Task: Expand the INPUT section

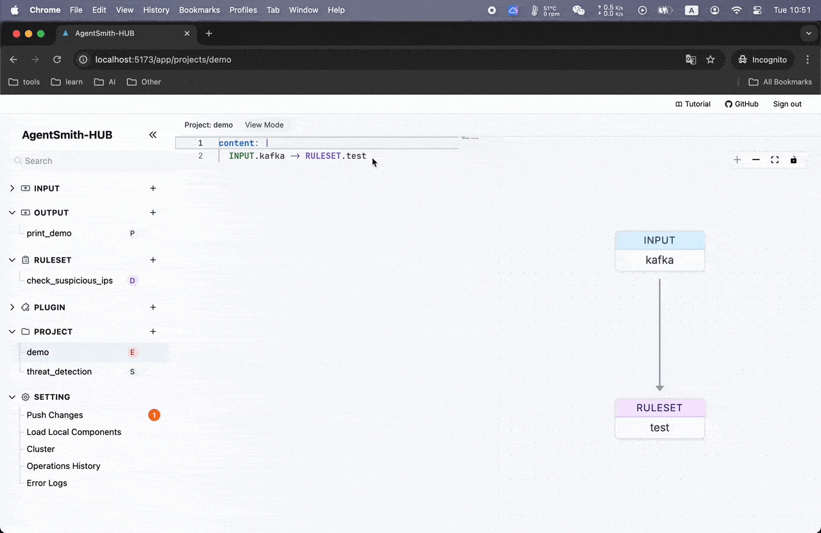Action: tap(12, 188)
